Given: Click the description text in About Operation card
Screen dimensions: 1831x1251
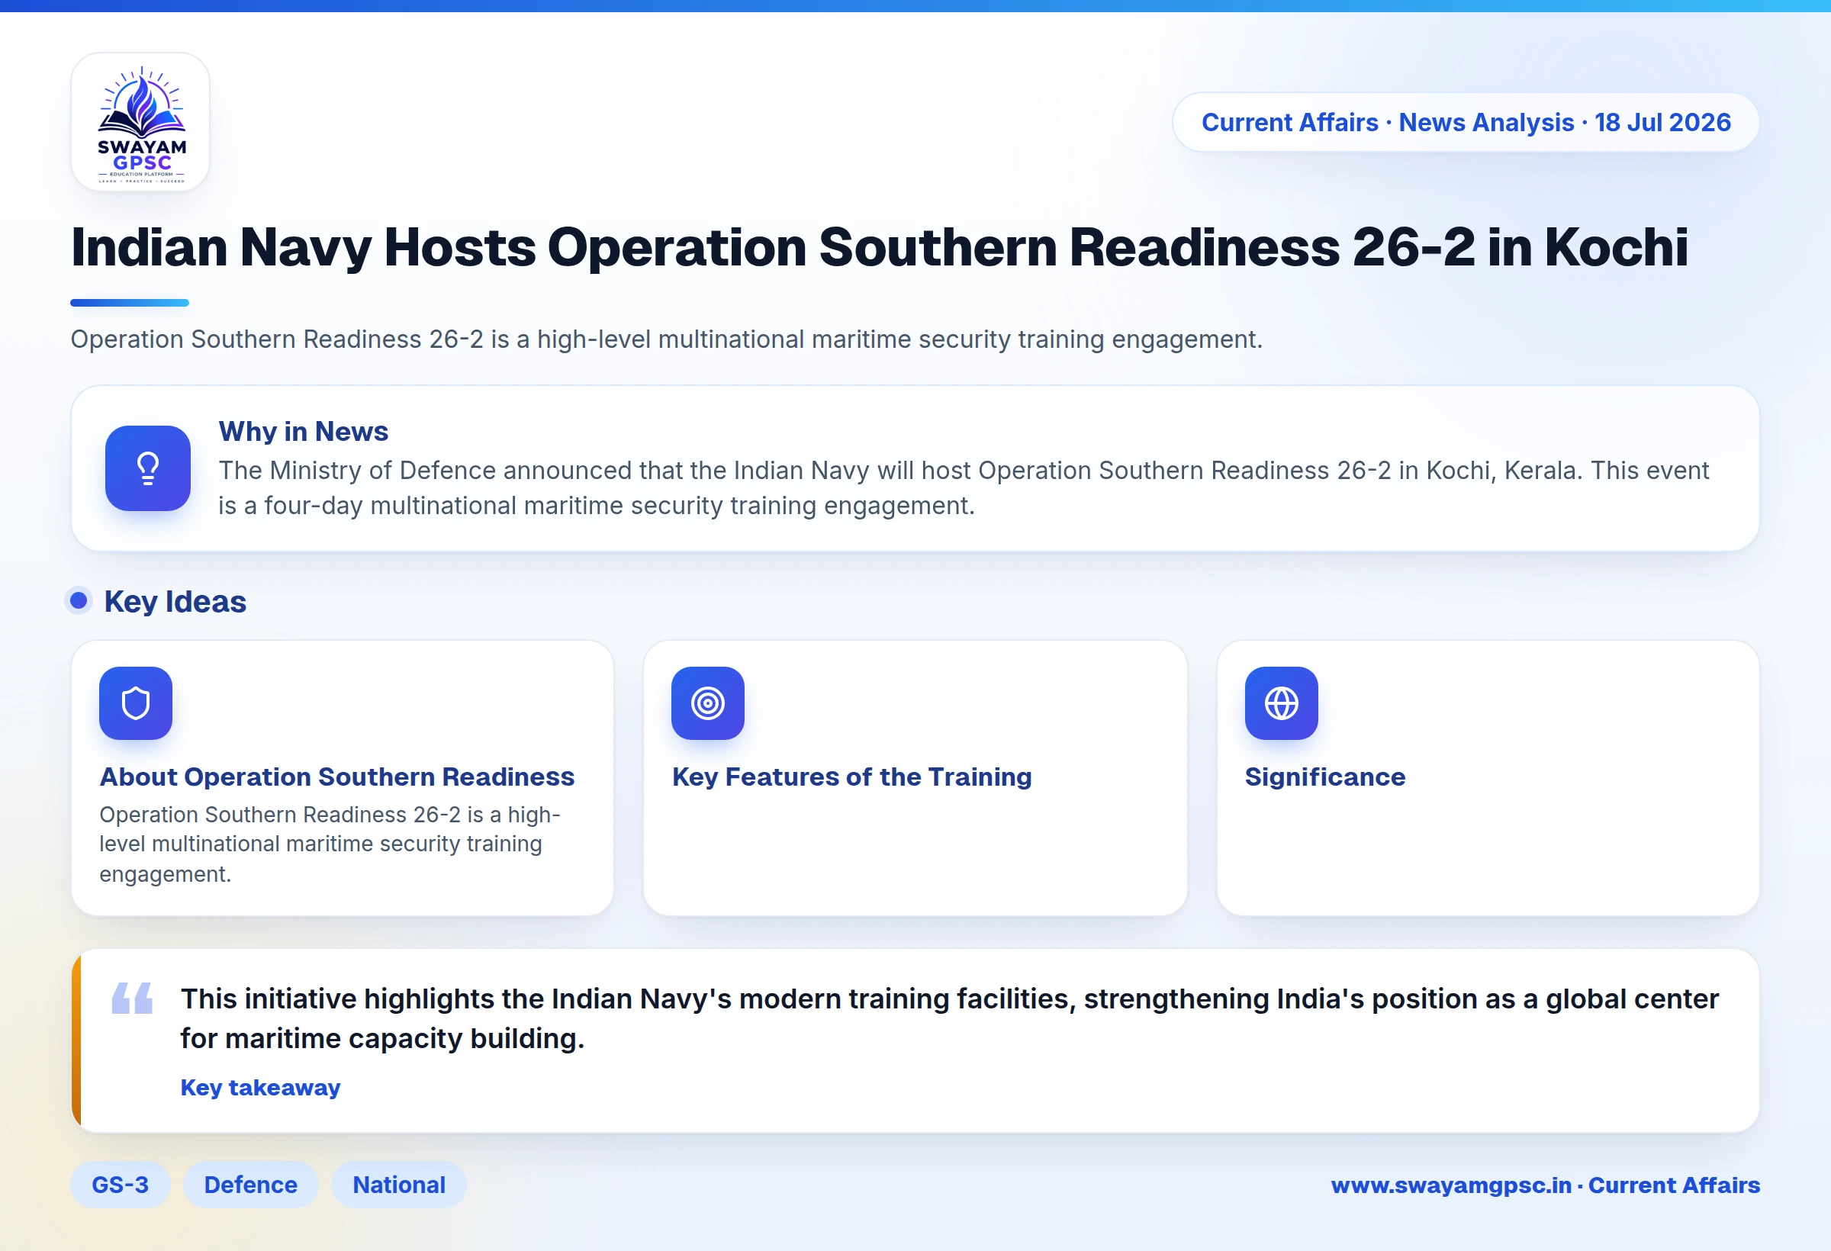Looking at the screenshot, I should tap(330, 844).
